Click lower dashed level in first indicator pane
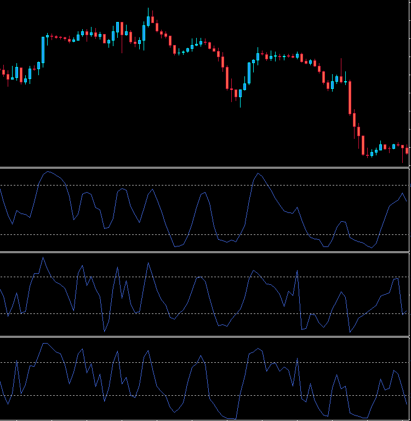Screen dimensions: 411x421 tap(204, 235)
